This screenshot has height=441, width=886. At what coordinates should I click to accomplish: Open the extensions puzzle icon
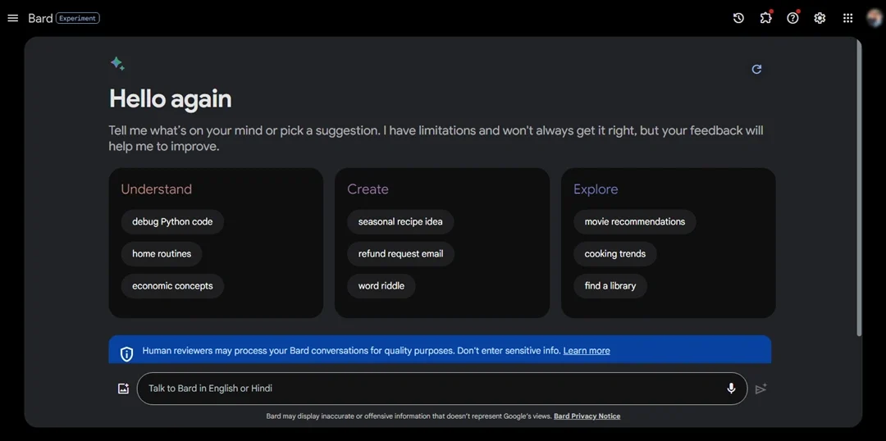point(765,18)
